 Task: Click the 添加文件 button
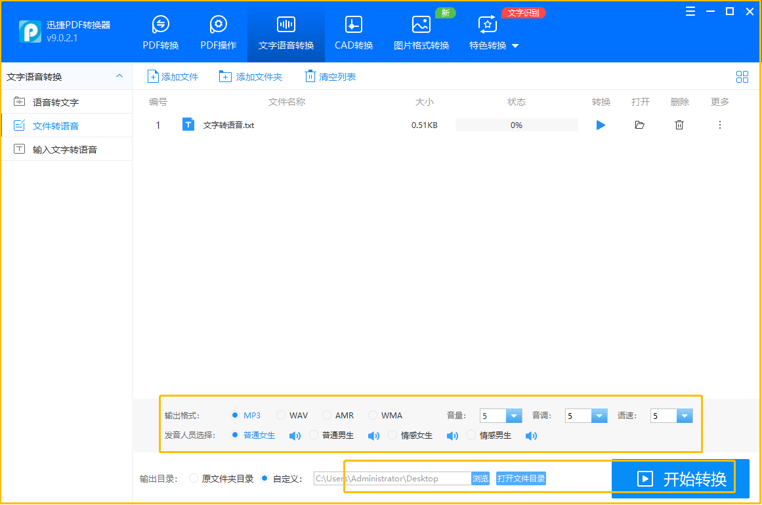tap(173, 77)
